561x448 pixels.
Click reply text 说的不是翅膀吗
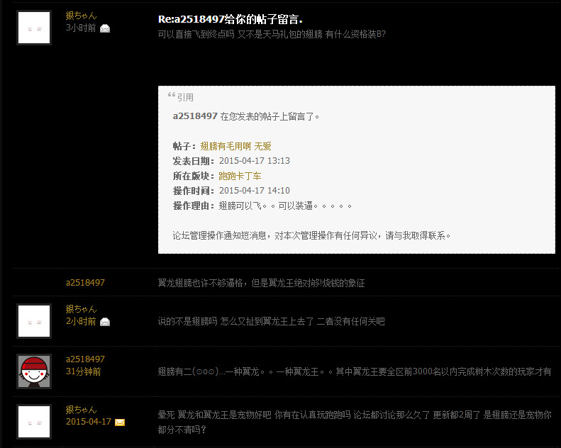[x=187, y=321]
